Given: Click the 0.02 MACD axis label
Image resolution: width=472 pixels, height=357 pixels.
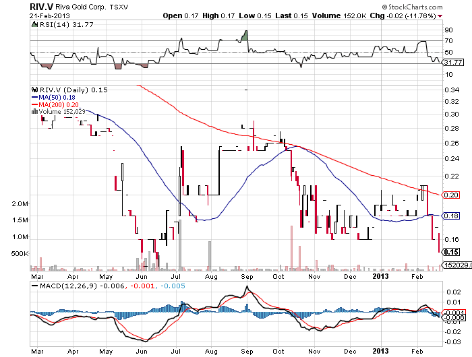Looking at the screenshot, I should click(454, 292).
